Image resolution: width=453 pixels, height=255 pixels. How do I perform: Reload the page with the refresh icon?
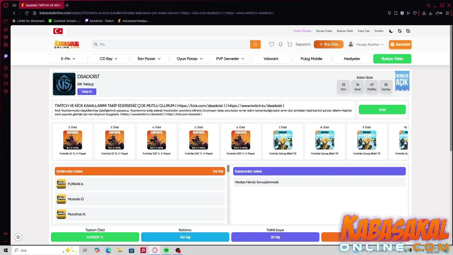pyautogui.click(x=27, y=13)
